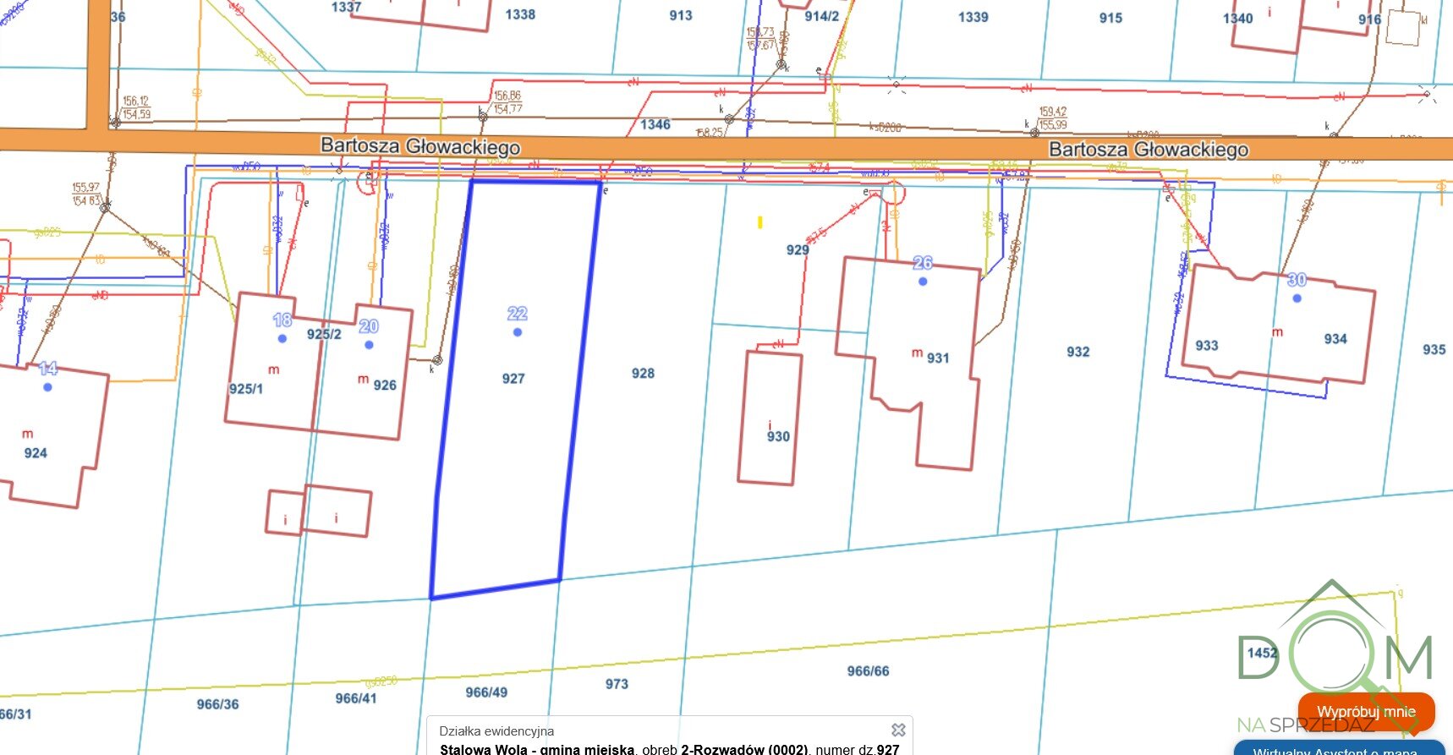Click parcel number 927 on the map
1453x755 pixels.
(513, 379)
